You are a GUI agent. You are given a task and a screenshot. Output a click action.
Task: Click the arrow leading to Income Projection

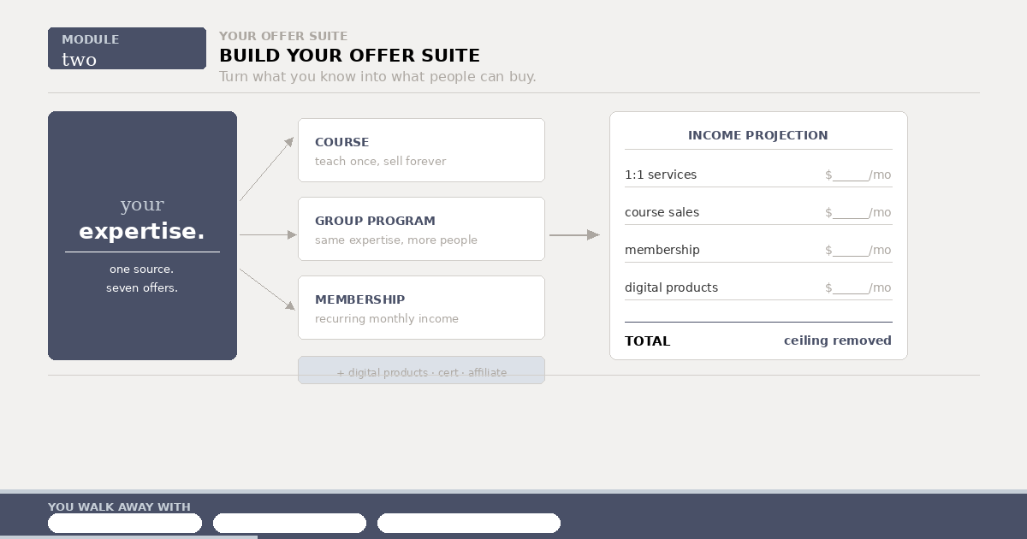pyautogui.click(x=574, y=234)
